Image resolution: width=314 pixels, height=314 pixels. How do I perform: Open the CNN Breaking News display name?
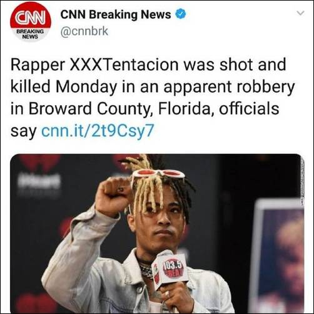pos(116,14)
